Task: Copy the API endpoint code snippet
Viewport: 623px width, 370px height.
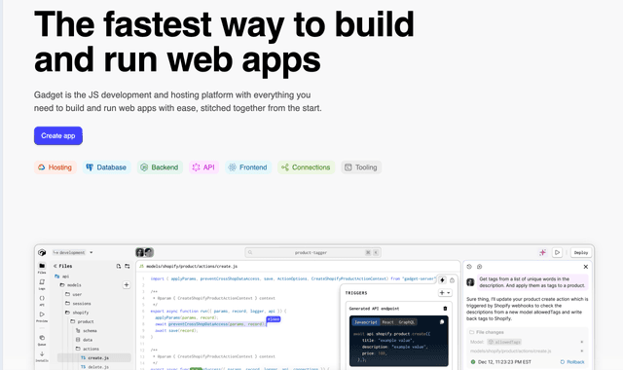Action: [442, 322]
